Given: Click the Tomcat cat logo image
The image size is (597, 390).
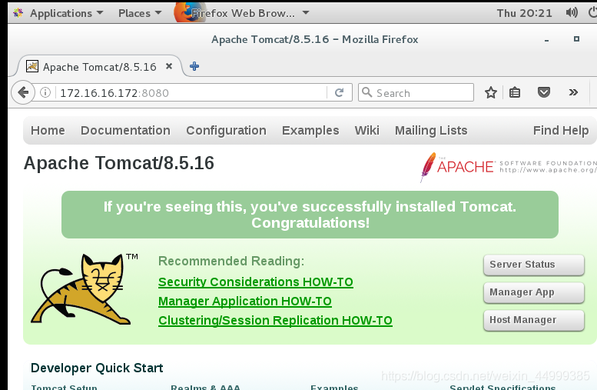Looking at the screenshot, I should click(84, 290).
